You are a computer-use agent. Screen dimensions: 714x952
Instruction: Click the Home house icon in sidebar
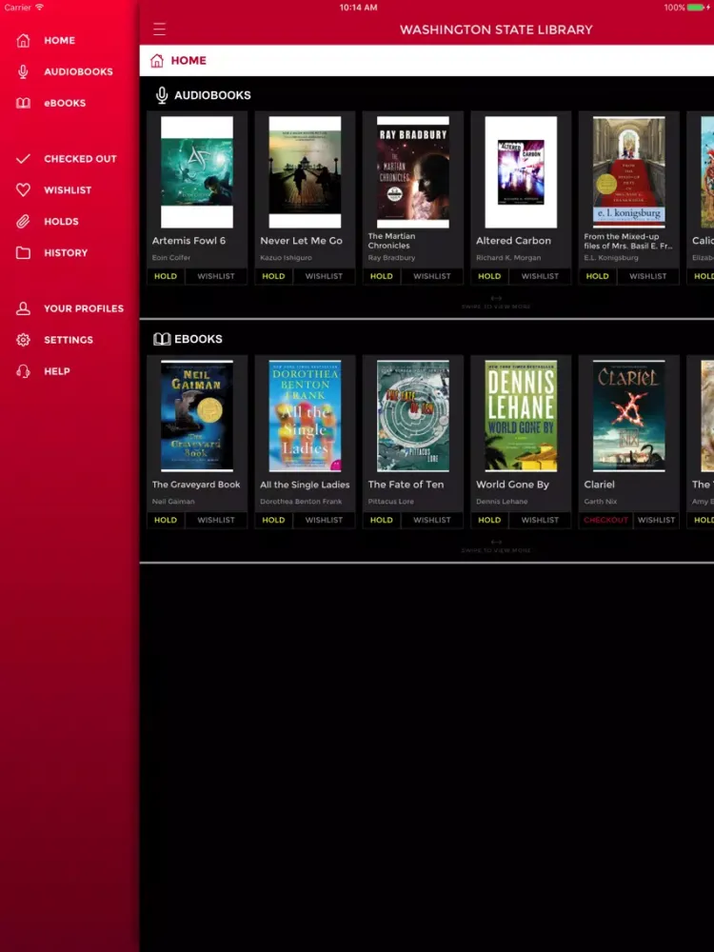pos(23,40)
